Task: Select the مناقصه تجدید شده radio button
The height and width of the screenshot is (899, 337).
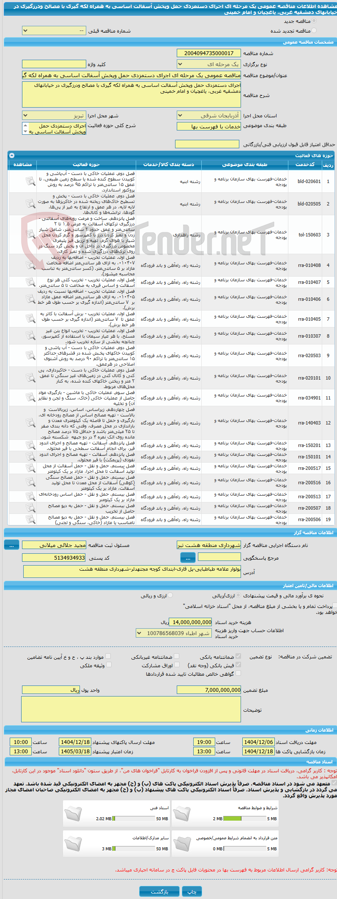Action: point(314,31)
